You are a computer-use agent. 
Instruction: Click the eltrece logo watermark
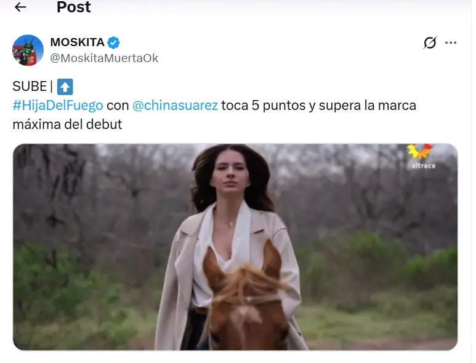point(421,156)
